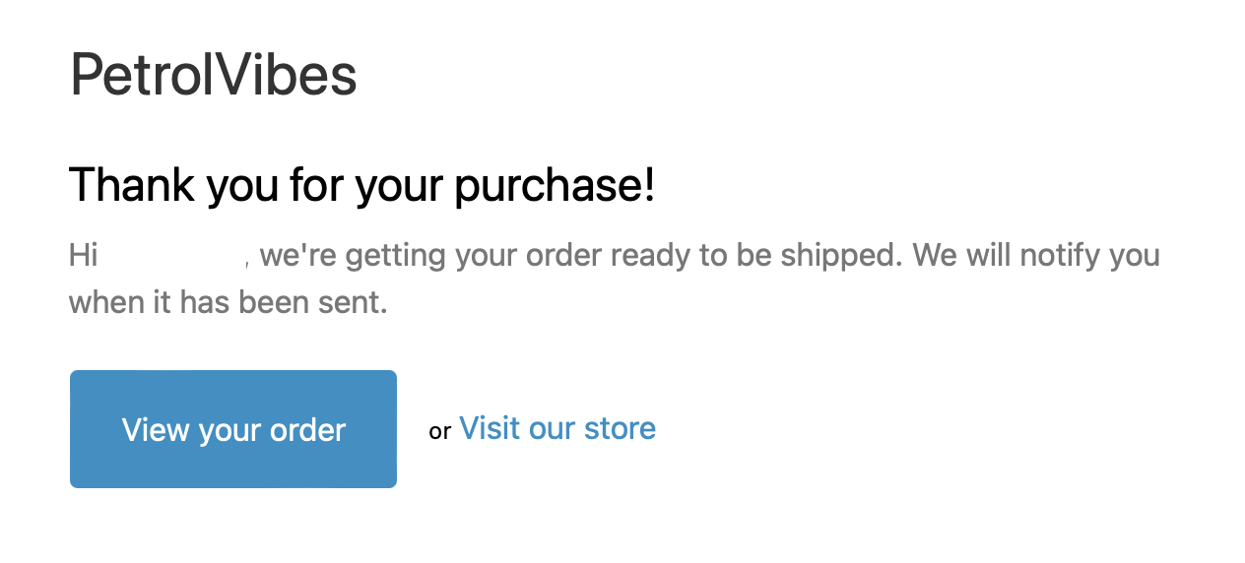This screenshot has height=563, width=1245.
Task: Click the word store in the link
Action: (620, 428)
